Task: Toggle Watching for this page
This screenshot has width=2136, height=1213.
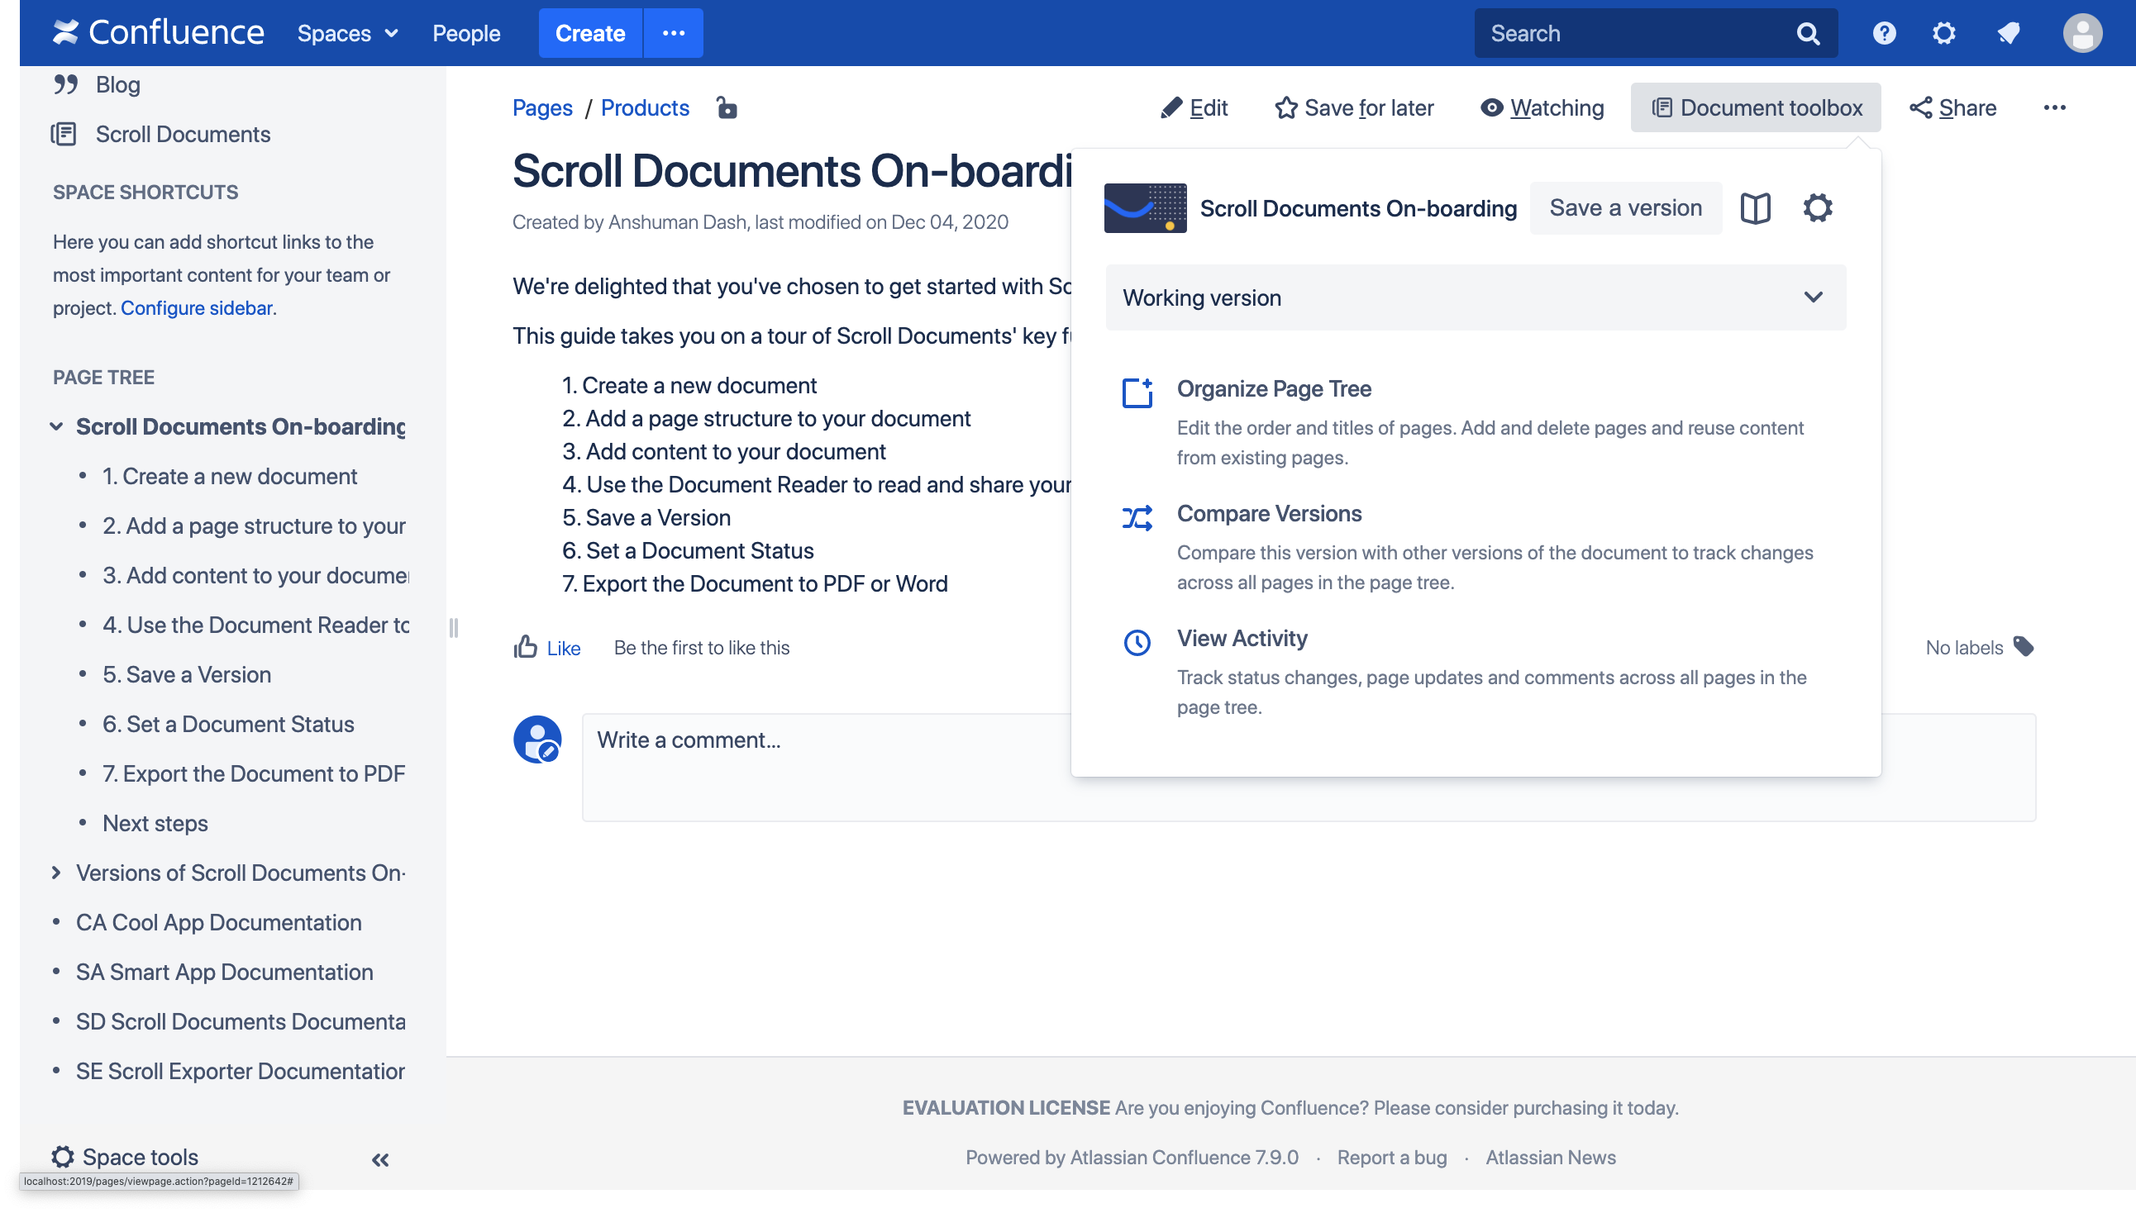Action: (x=1542, y=108)
